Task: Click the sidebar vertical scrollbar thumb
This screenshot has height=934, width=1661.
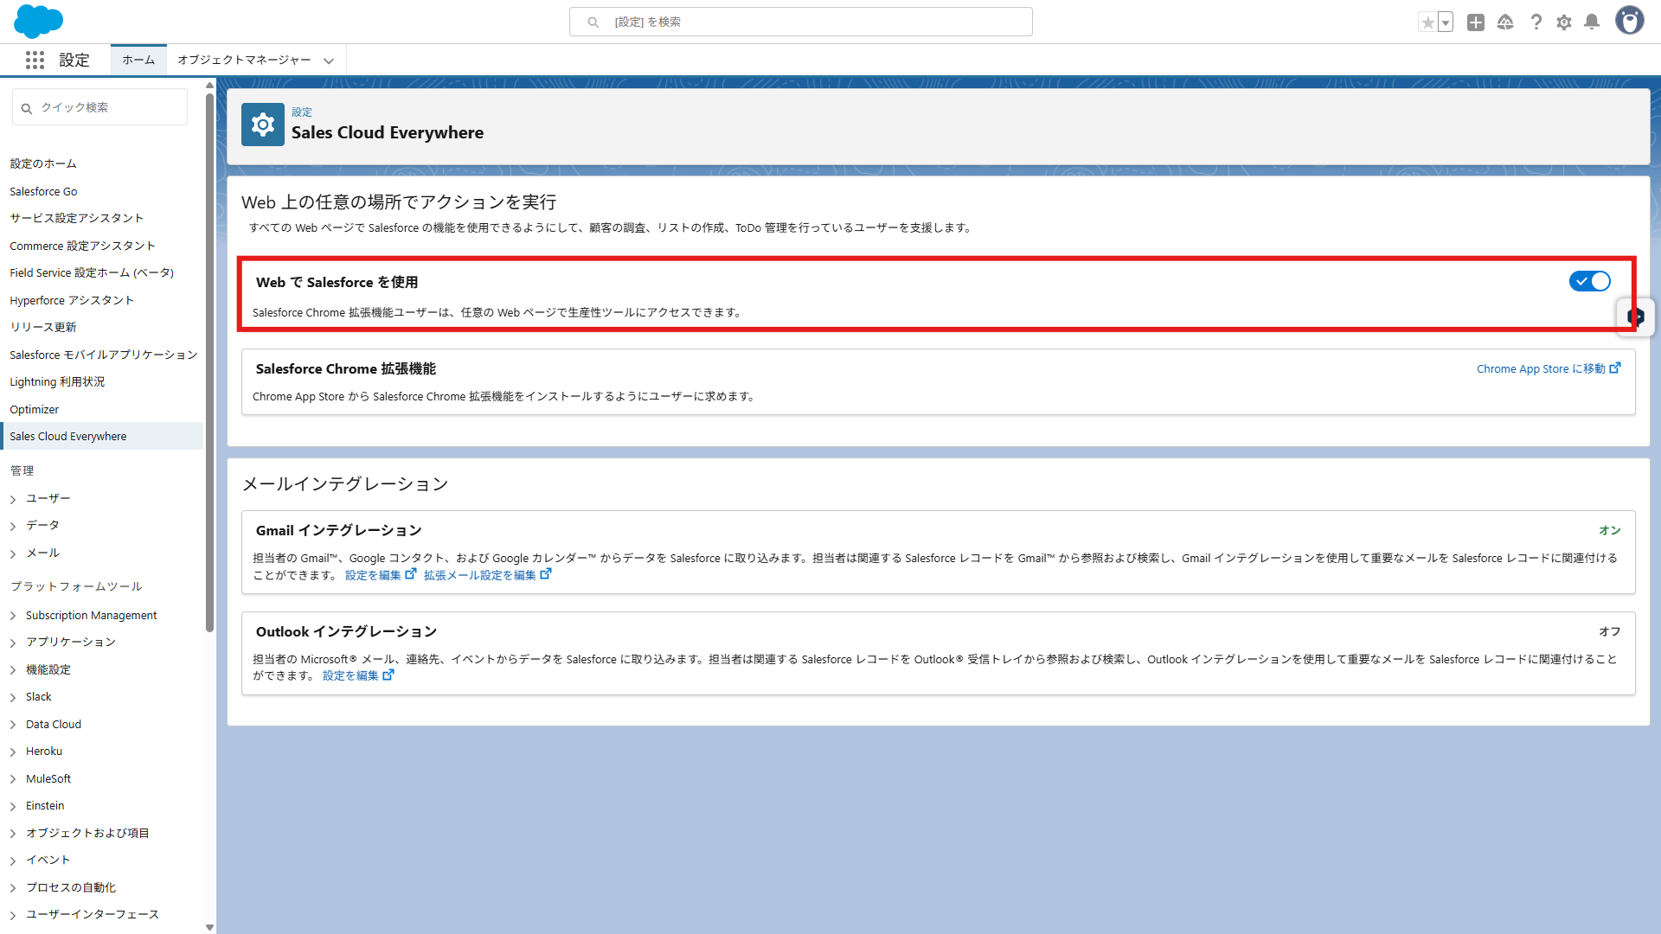Action: click(209, 363)
